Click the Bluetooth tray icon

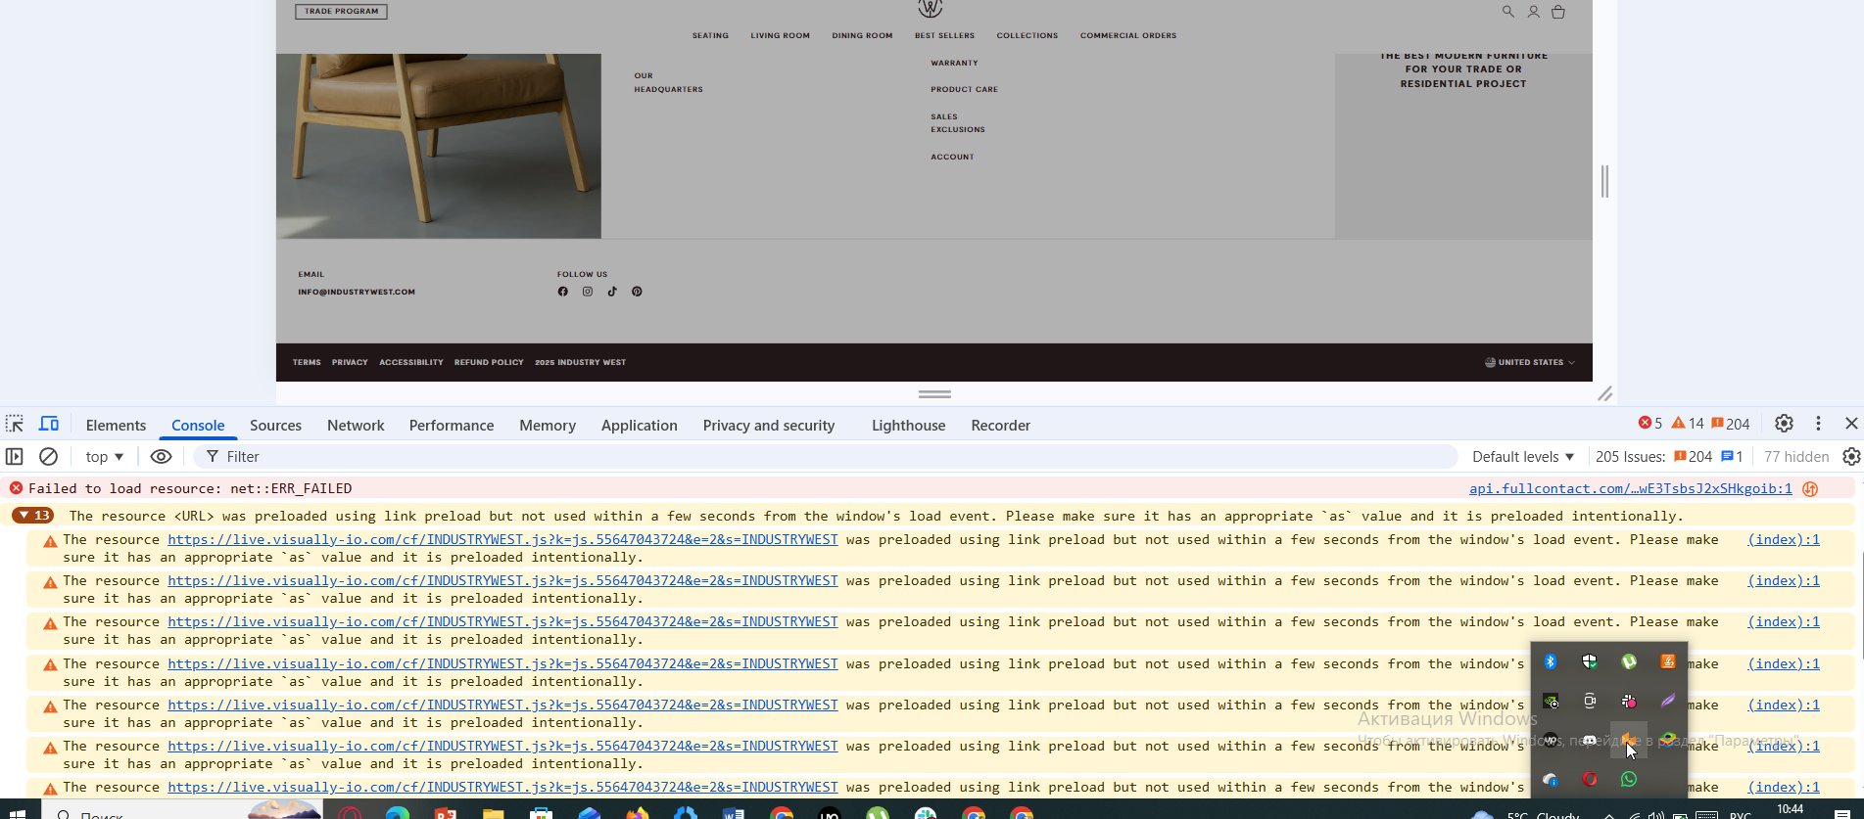tap(1551, 661)
